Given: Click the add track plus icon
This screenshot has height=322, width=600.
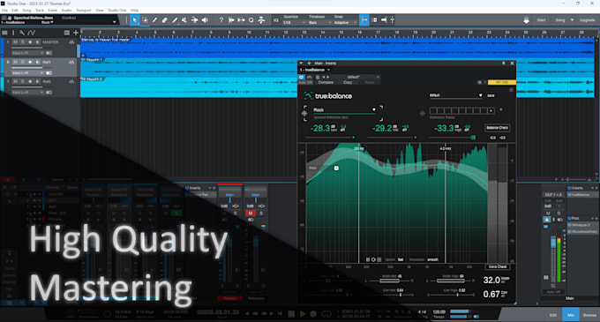Looking at the screenshot, I should pyautogui.click(x=75, y=33).
